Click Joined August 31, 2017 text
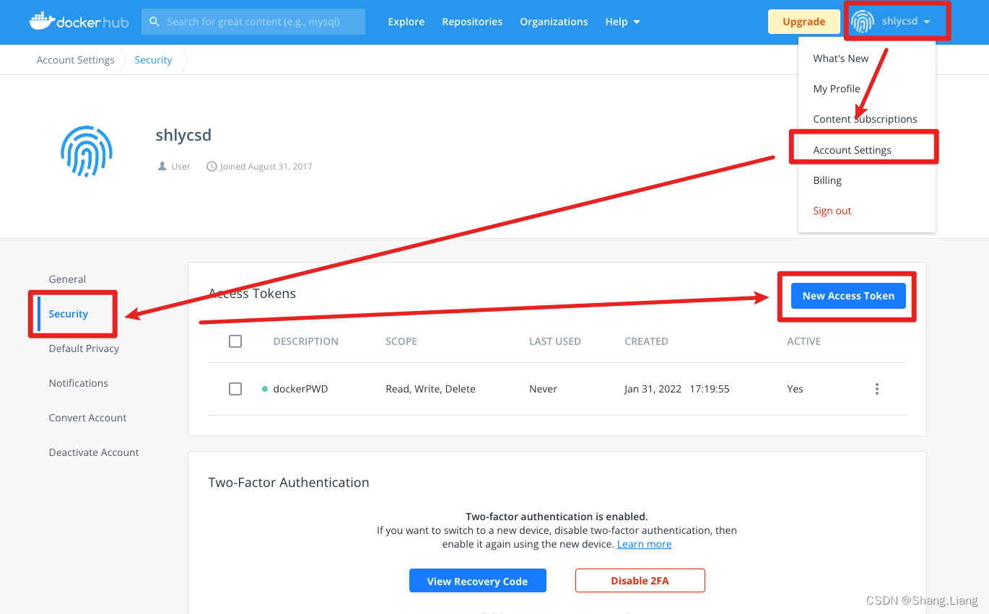Screen dimensions: 989x614 click(x=266, y=167)
